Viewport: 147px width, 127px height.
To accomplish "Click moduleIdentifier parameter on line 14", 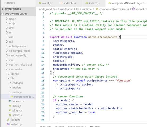I will [66, 65].
